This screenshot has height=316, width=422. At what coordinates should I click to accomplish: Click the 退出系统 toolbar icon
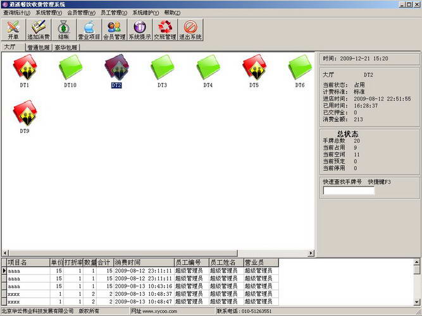190,30
